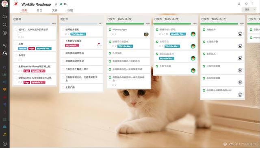Click the Worktile IP... label on 手机端全文搜索 card

[x=72, y=45]
